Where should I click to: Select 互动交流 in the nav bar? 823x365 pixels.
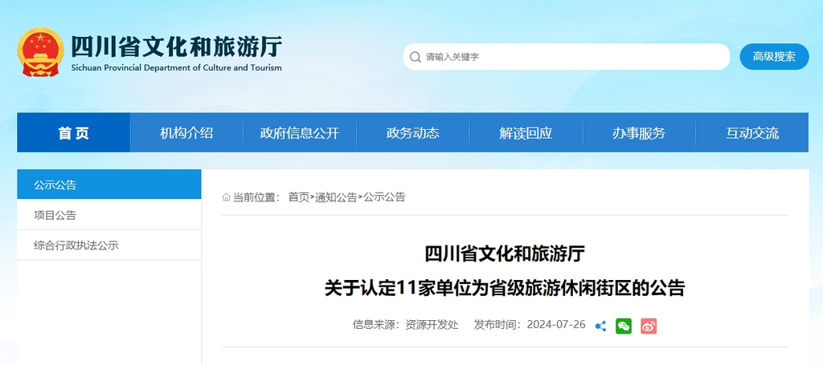point(752,133)
